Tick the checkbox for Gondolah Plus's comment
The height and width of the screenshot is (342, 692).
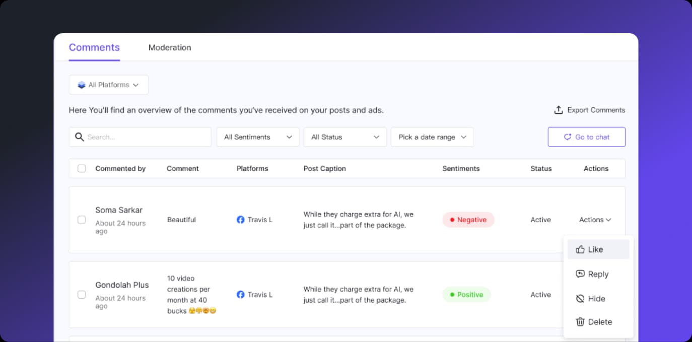pyautogui.click(x=82, y=295)
